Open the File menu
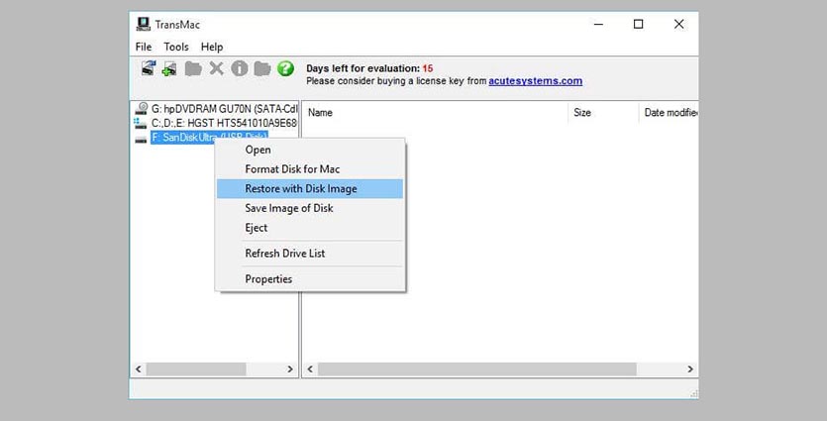Screen dimensions: 827x421 [x=144, y=47]
